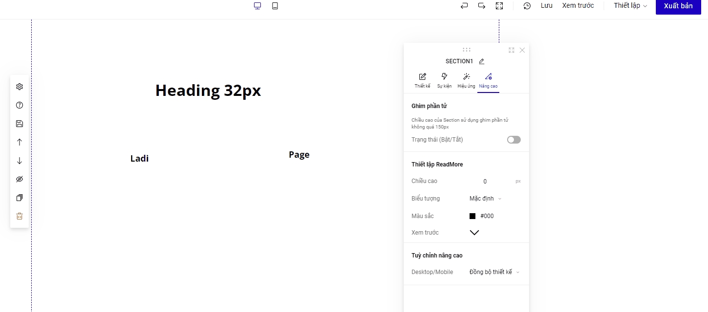Click the Xuất bản publish button
708x312 pixels.
tap(678, 6)
